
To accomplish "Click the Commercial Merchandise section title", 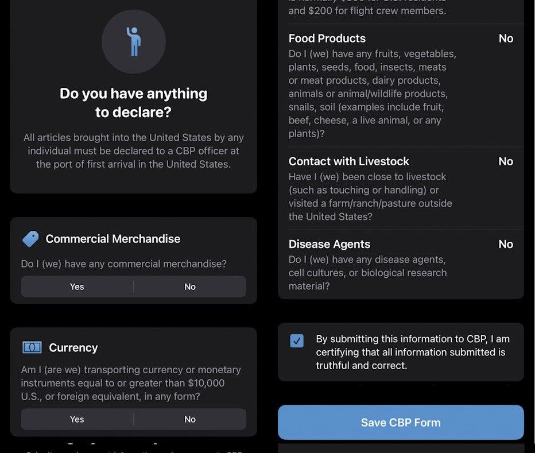I will coord(113,239).
